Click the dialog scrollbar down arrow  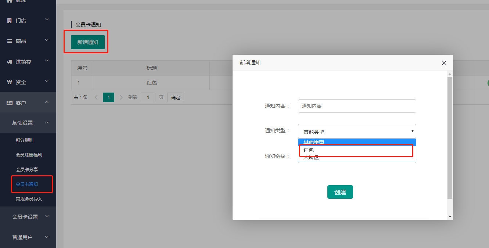click(450, 217)
